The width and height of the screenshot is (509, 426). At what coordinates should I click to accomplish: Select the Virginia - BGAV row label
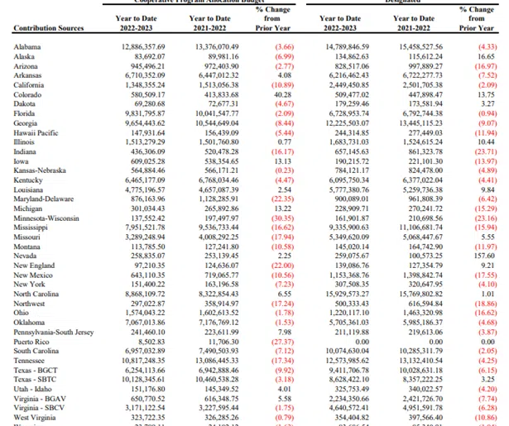coord(40,399)
